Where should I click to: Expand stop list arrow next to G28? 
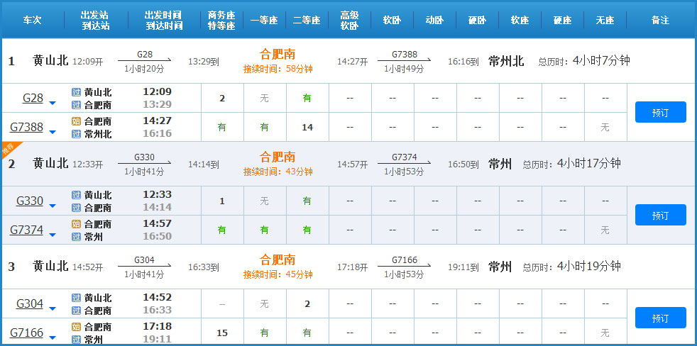coord(53,103)
